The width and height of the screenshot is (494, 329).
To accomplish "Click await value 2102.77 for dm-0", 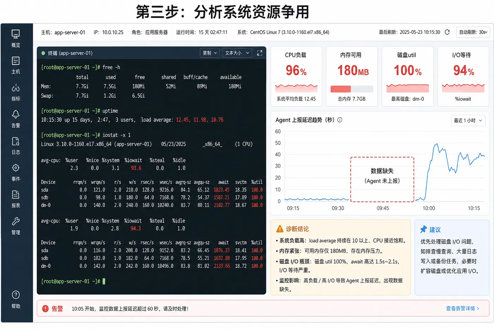I will pyautogui.click(x=222, y=205).
